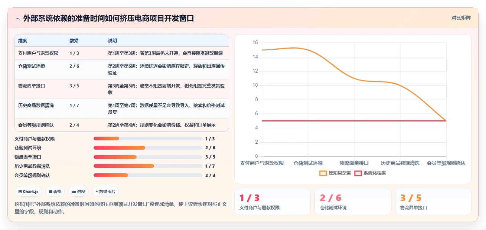Click the 表格 chip
Image resolution: width=486 pixels, height=230 pixels.
pyautogui.click(x=55, y=191)
